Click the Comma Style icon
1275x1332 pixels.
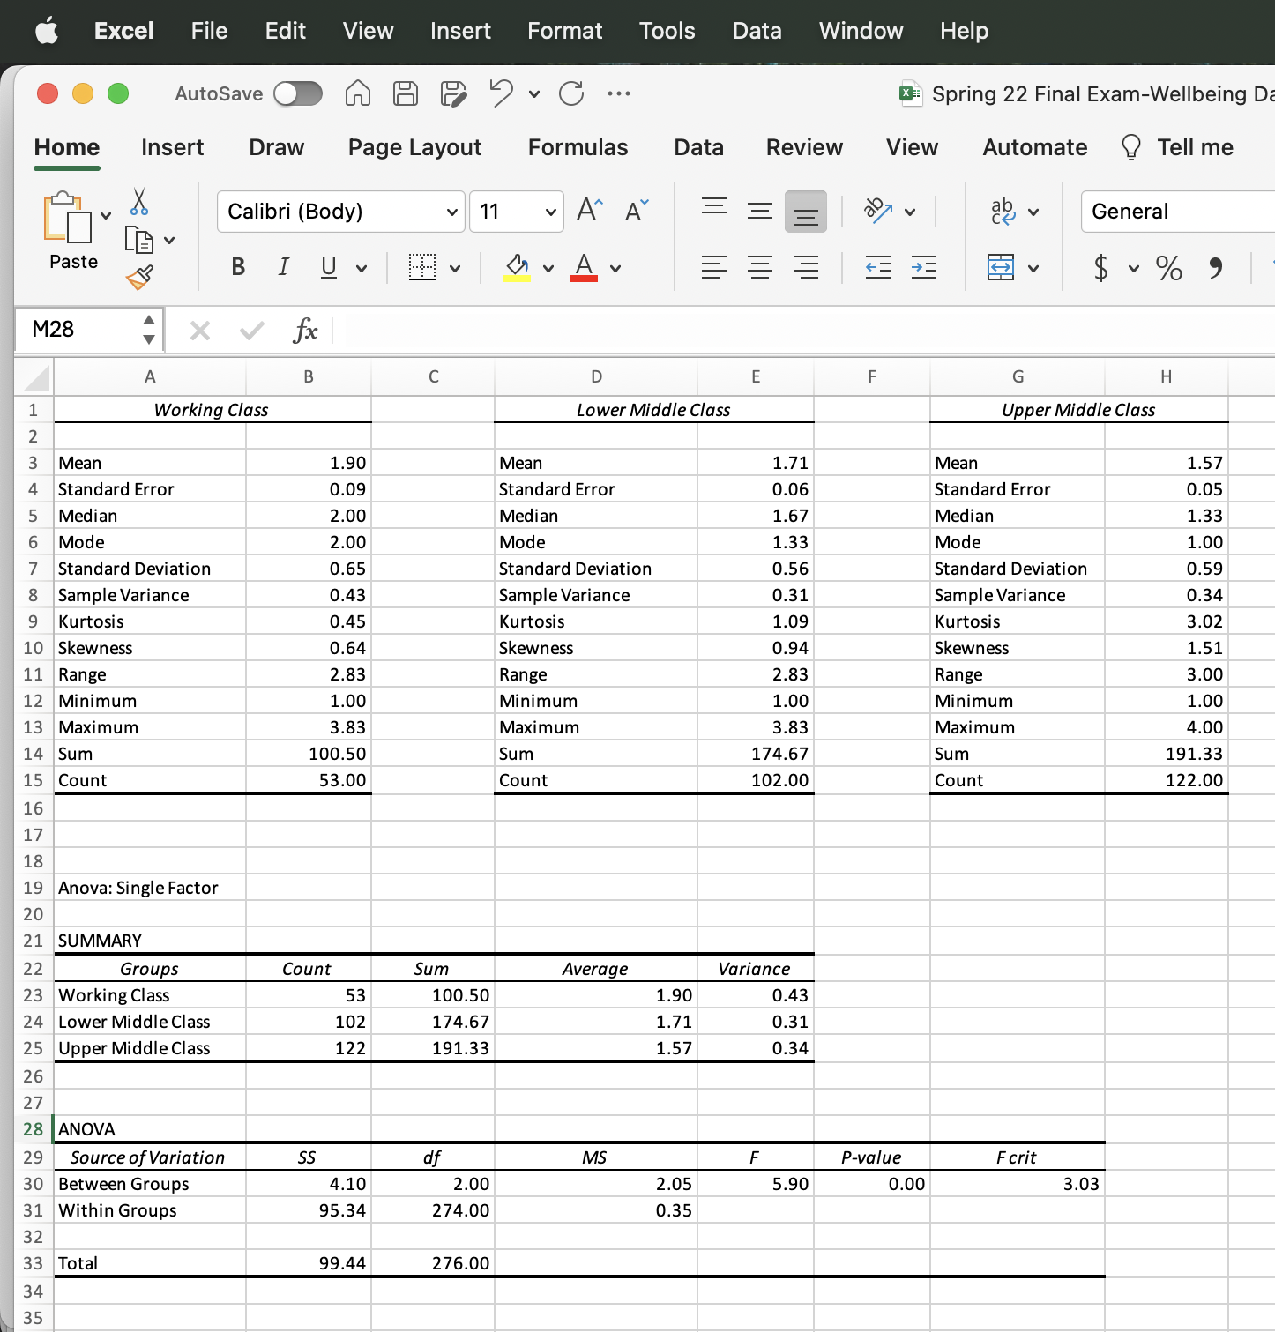1216,267
